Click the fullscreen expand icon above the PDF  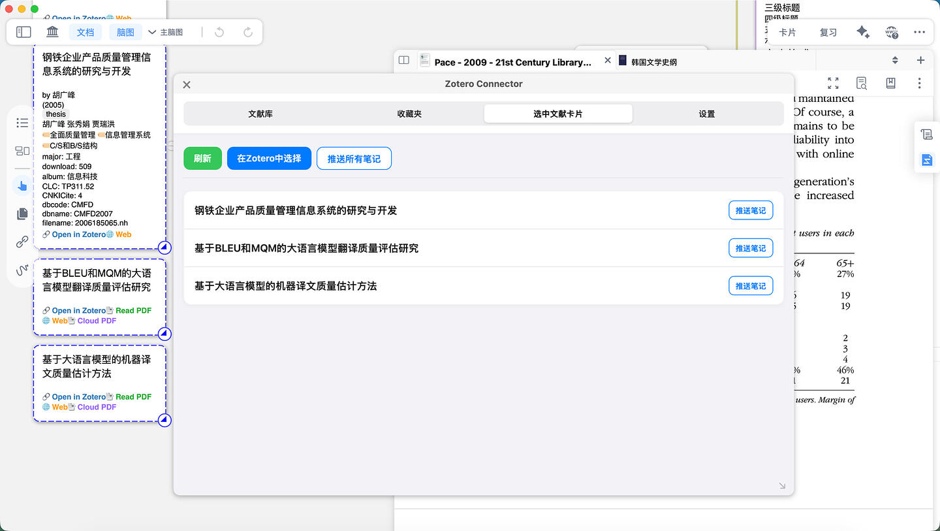[833, 83]
